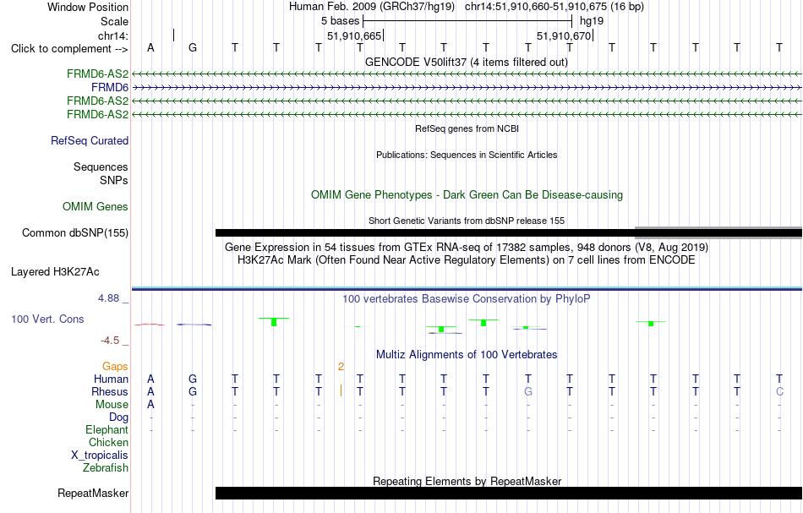Image resolution: width=803 pixels, height=513 pixels.
Task: Click the H3K27Ac Mark ENCODE track title
Action: click(x=467, y=260)
